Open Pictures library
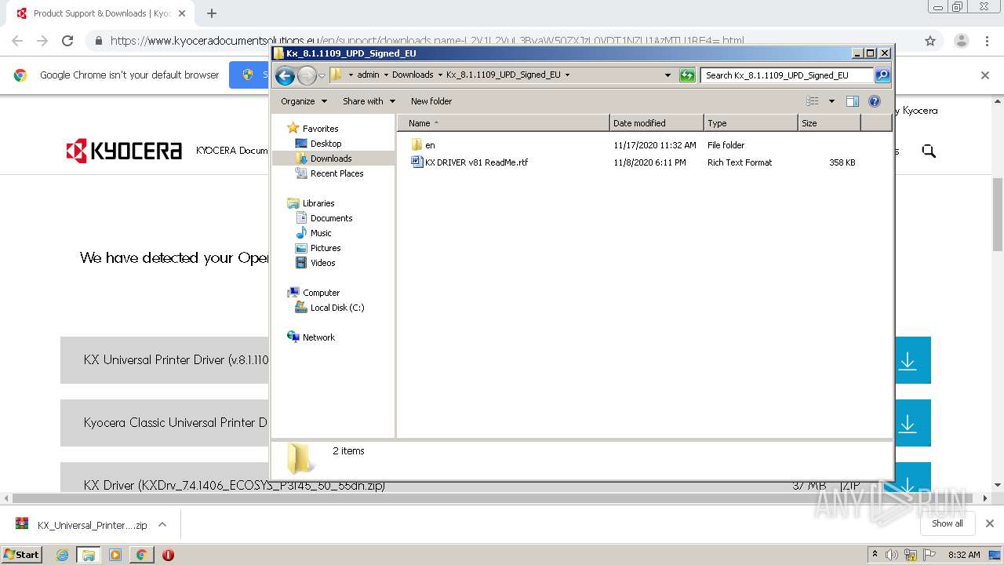This screenshot has width=1004, height=565. click(326, 248)
